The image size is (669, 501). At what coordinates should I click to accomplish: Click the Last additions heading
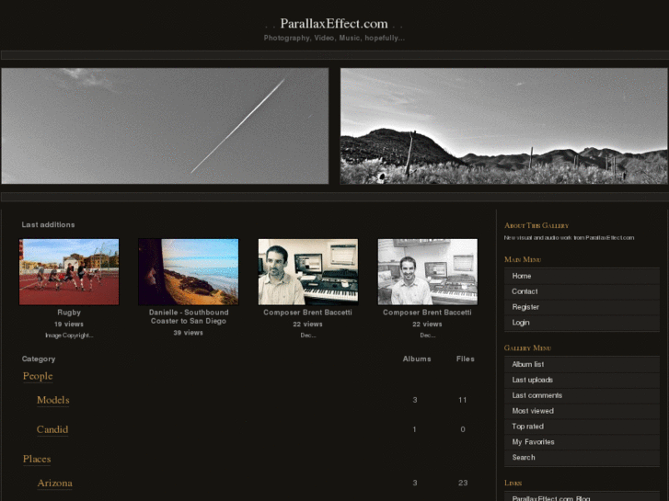48,224
